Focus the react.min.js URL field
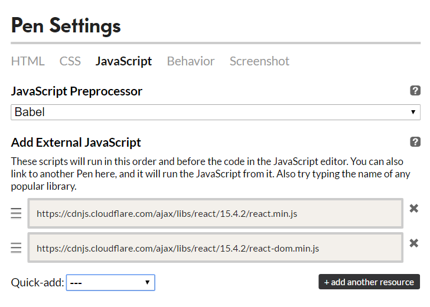Screen dimensions: 430x307 [215, 213]
